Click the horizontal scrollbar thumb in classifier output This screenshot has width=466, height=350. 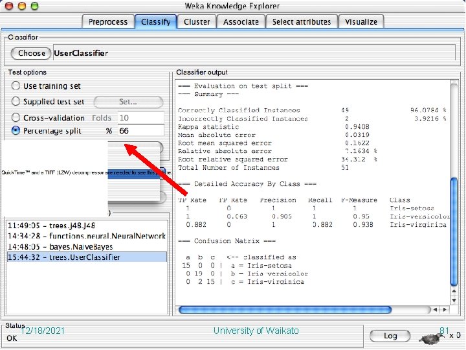coord(285,310)
